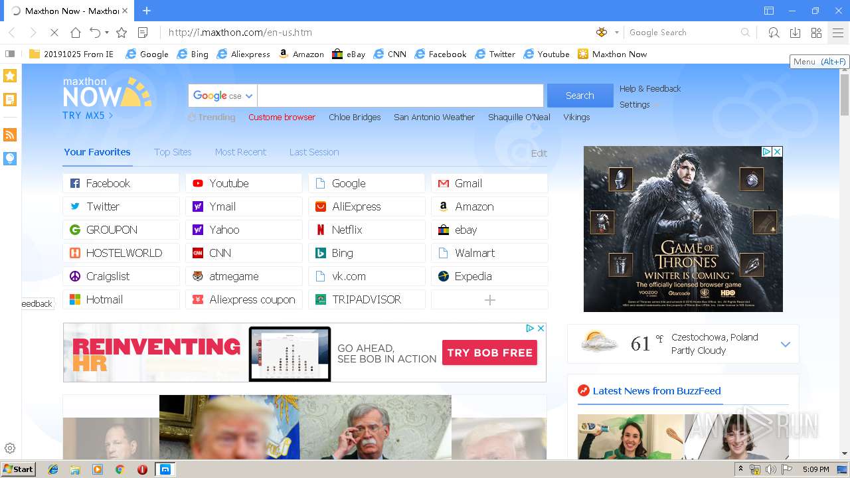Click the Windows Start button
Screen dimensions: 850x478
pos(19,469)
